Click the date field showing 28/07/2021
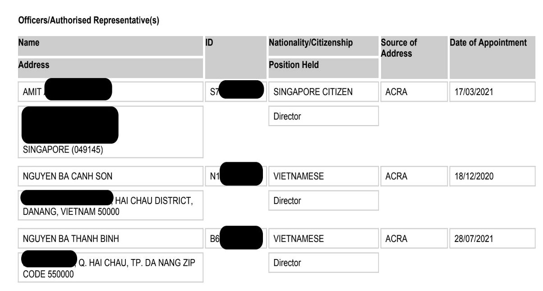 492,239
